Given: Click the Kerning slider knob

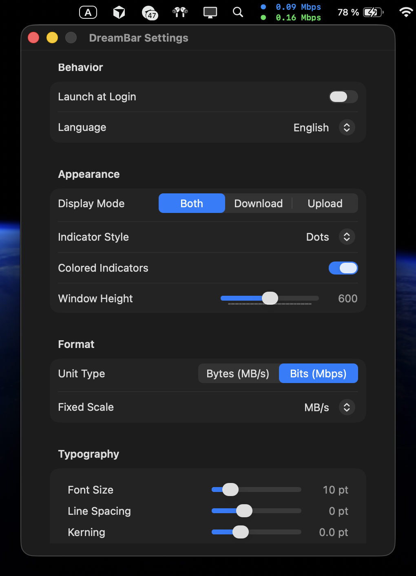Looking at the screenshot, I should tap(241, 532).
